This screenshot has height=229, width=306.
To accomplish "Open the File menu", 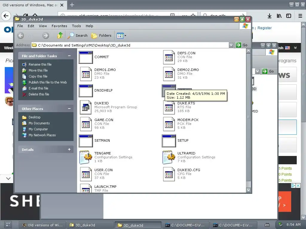I will (20, 26).
